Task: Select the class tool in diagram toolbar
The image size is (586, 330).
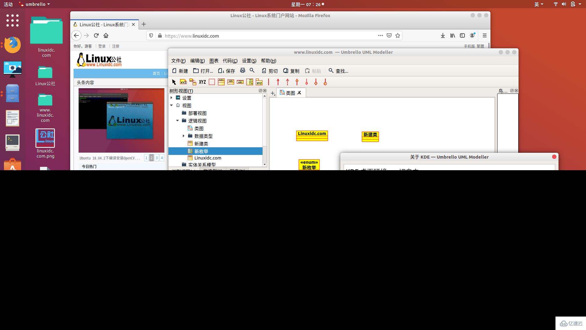Action: 221,82
